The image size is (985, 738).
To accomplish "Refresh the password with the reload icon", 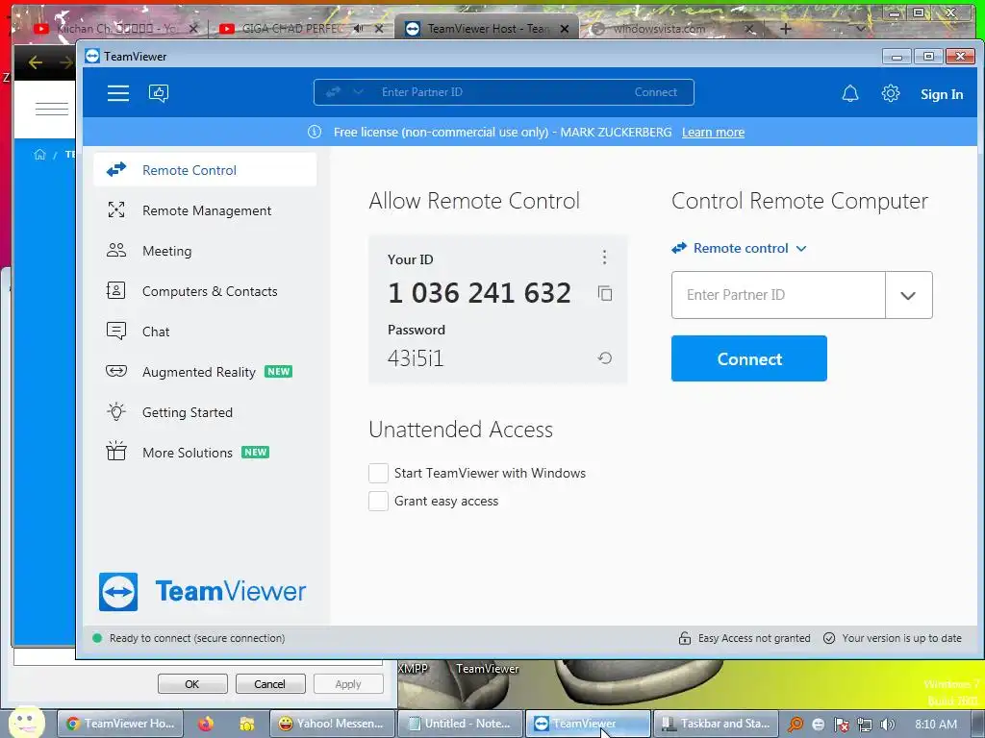I will tap(605, 357).
